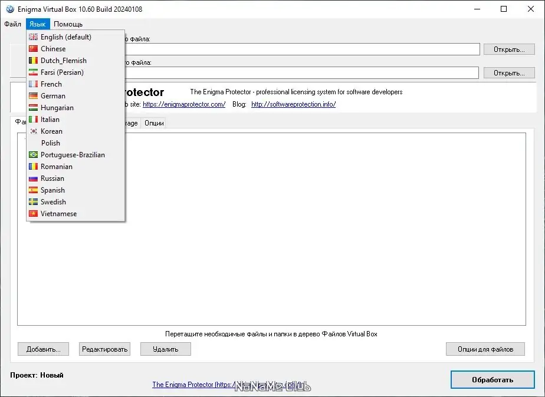Click first Открыть... button for input file
This screenshot has height=397, width=545.
(x=509, y=49)
